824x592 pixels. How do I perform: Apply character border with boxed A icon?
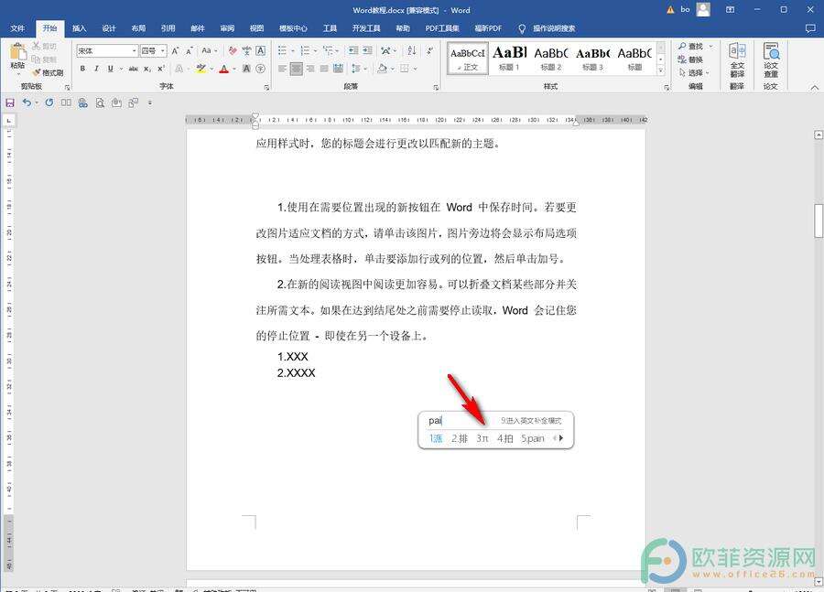pos(261,51)
